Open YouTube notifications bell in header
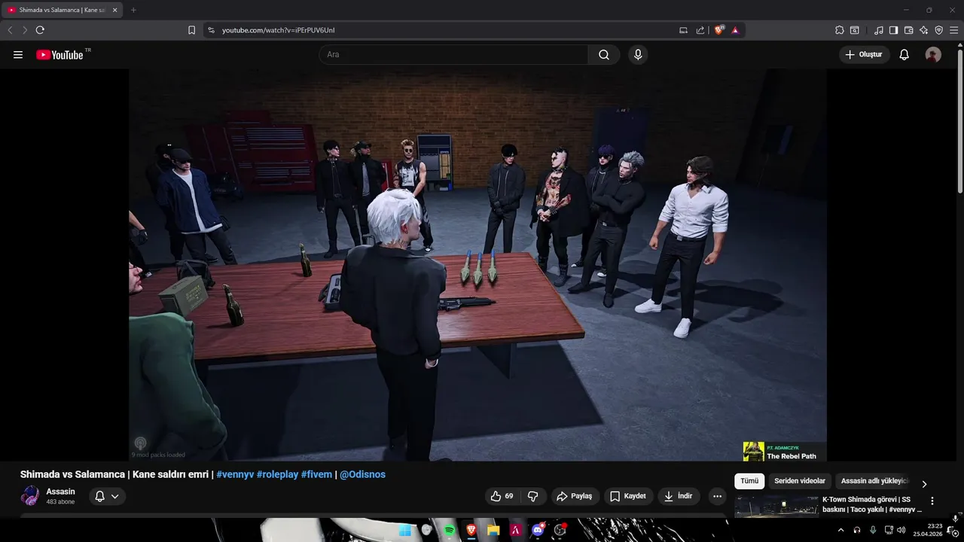 pyautogui.click(x=905, y=54)
